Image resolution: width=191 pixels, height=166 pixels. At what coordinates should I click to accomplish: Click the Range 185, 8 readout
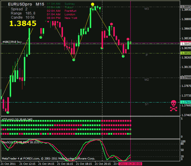(x=23, y=13)
